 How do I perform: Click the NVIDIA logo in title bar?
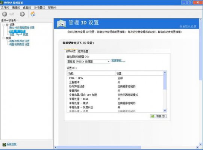pyautogui.click(x=2, y=2)
